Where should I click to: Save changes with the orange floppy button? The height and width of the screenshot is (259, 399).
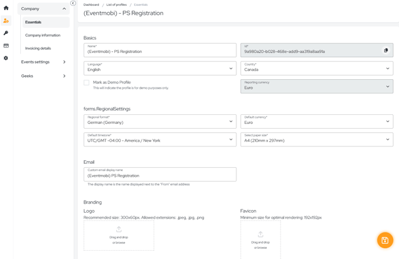click(x=385, y=240)
